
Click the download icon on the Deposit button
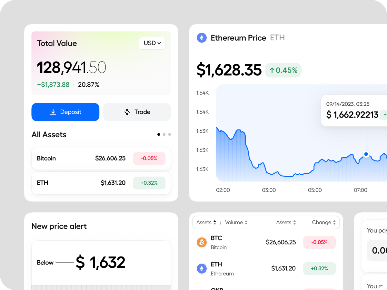pos(53,112)
